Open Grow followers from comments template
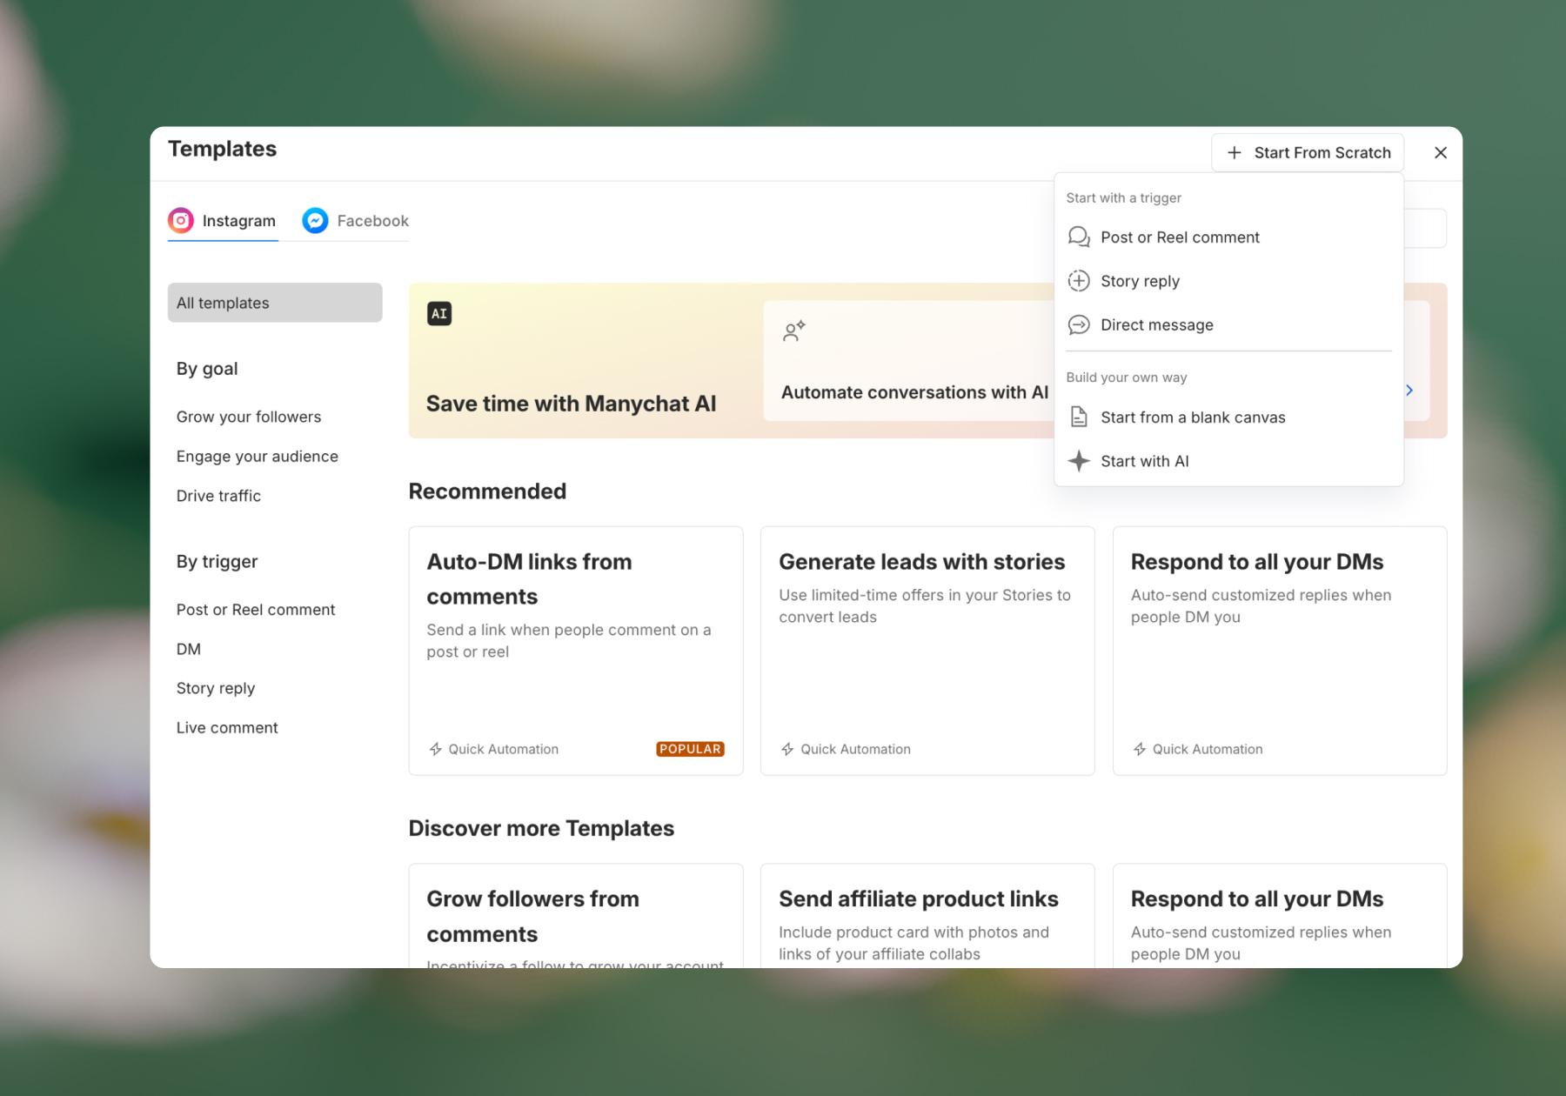The height and width of the screenshot is (1096, 1566). (x=576, y=916)
